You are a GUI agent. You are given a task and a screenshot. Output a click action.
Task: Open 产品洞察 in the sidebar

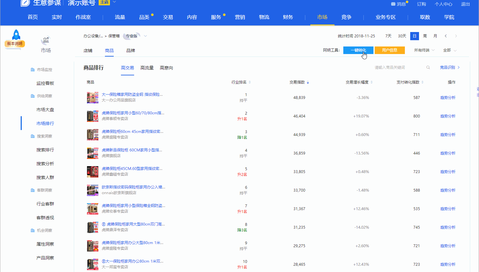45,258
